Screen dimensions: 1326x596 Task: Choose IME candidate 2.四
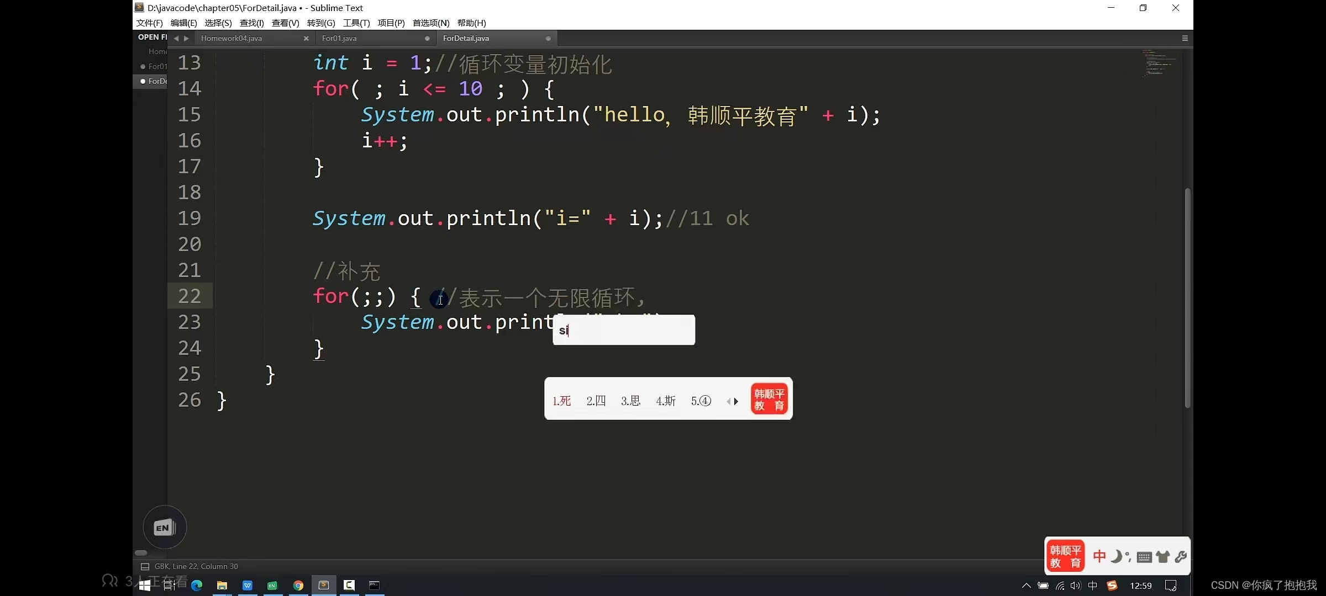point(596,401)
